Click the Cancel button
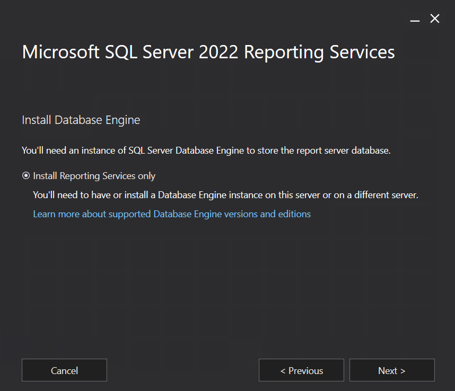Viewport: 455px width, 391px height. [64, 370]
